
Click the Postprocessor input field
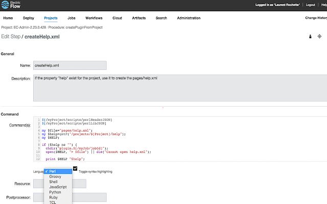pos(70,197)
